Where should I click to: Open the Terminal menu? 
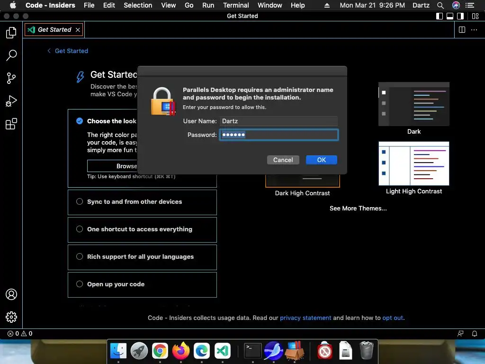pos(236,5)
